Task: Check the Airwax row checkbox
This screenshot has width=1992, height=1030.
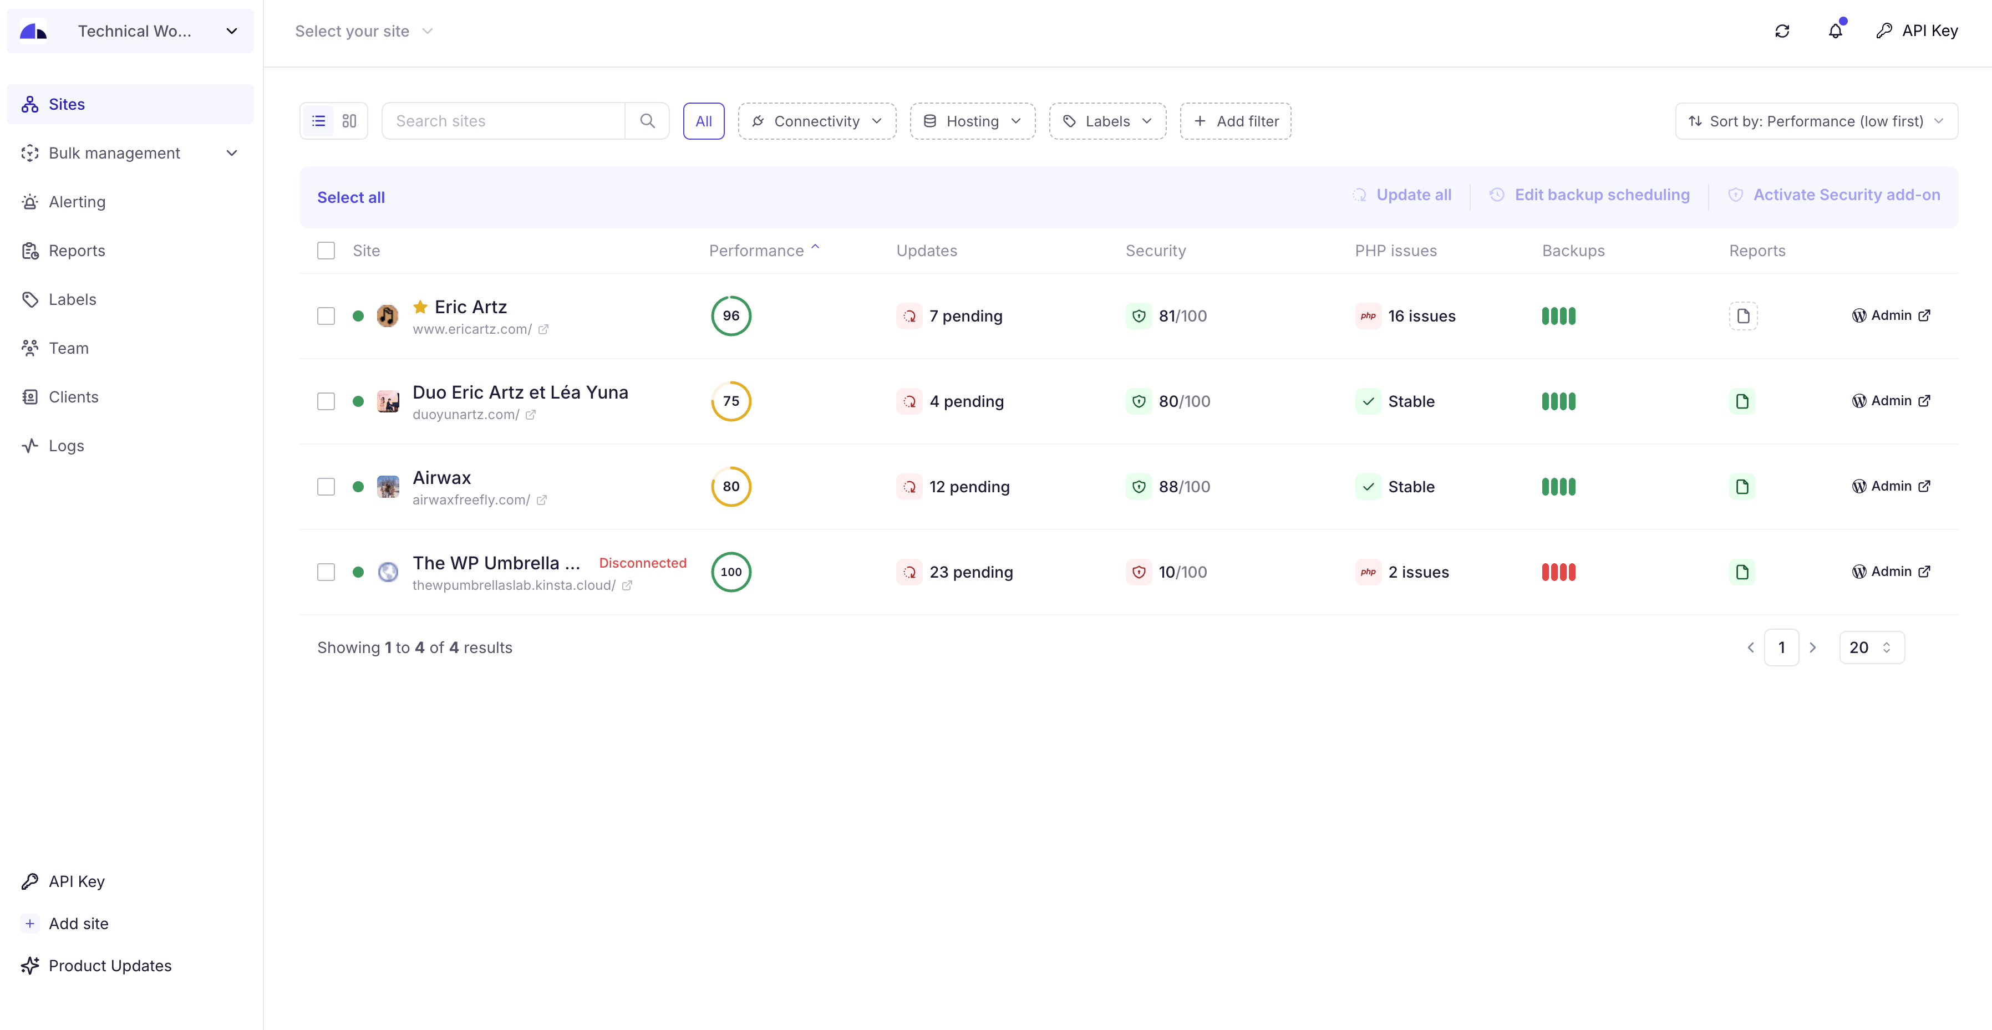Action: coord(326,487)
